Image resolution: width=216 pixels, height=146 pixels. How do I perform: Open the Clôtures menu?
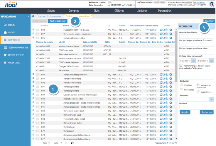pyautogui.click(x=119, y=11)
